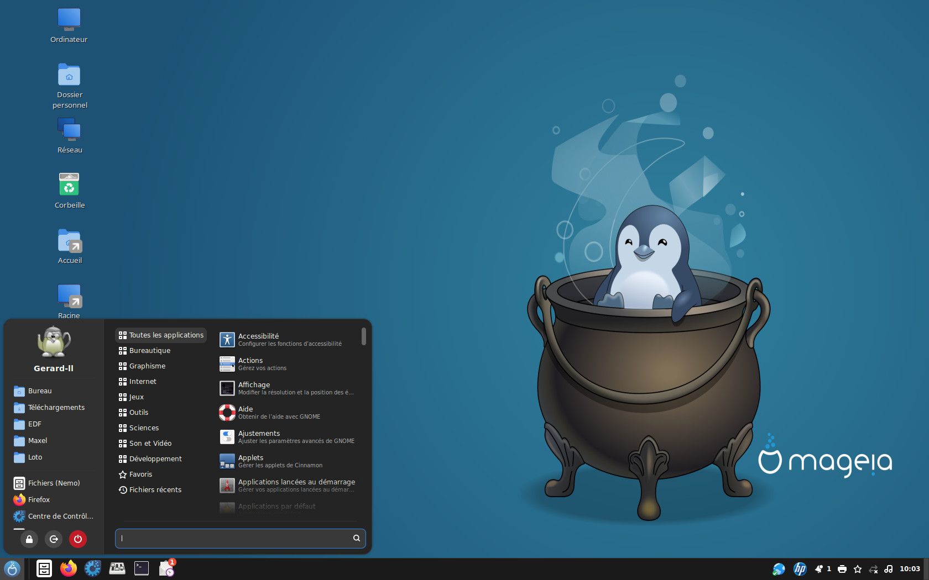Open the music note sound tray icon
Viewport: 929px width, 580px height.
(889, 569)
